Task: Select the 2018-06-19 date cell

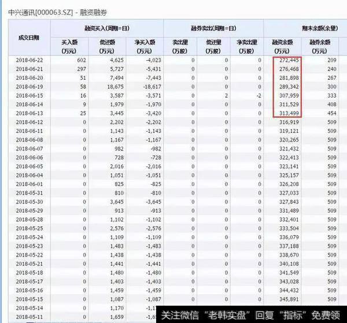Action: (x=29, y=87)
